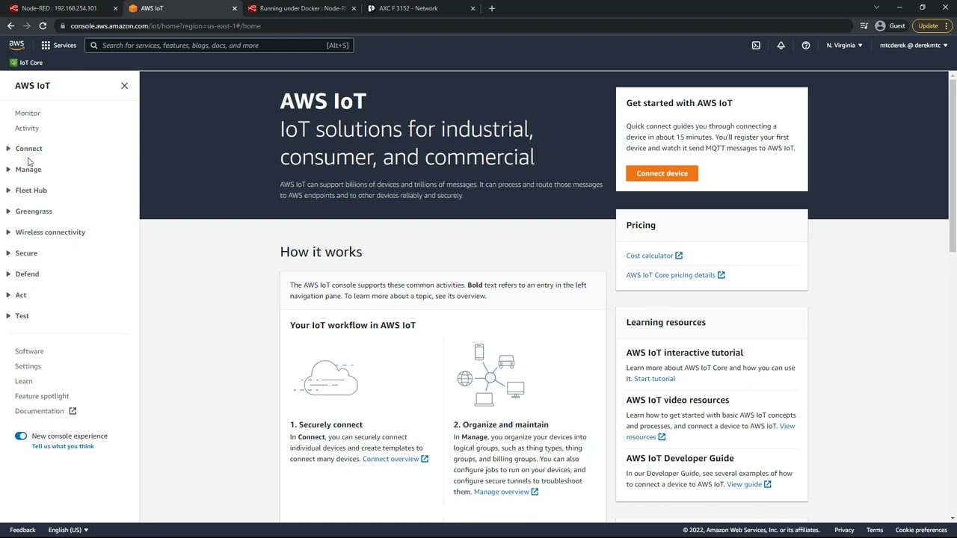This screenshot has width=957, height=538.
Task: Open the Guest profile icon
Action: pyautogui.click(x=890, y=25)
